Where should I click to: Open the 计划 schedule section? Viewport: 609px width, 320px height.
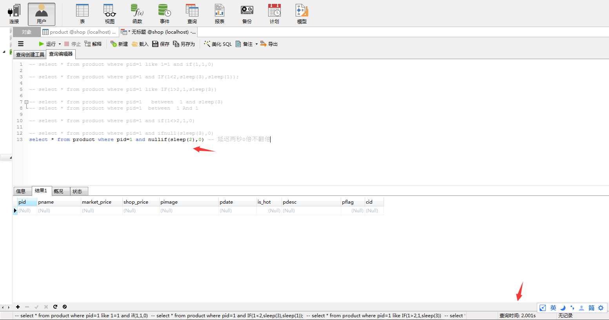click(x=275, y=14)
